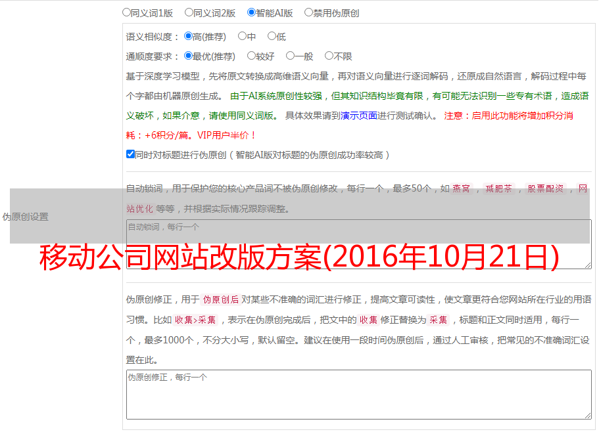This screenshot has width=599, height=432.
Task: Set 通顺度要求 to 最优(推荐)
Action: pyautogui.click(x=188, y=56)
